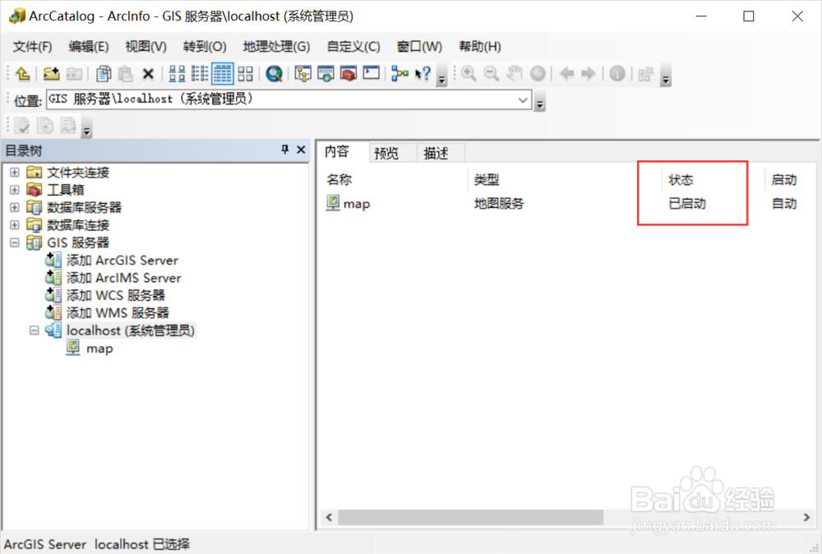Click the Validate Metadata icon
Screen dimensions: 822x554
pyautogui.click(x=22, y=125)
